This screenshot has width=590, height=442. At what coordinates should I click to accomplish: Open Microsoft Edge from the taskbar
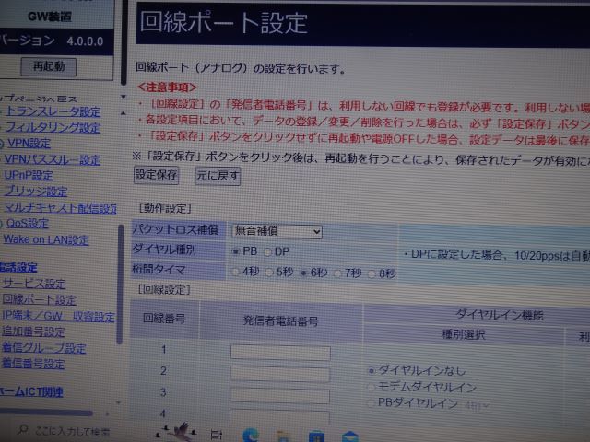251,436
